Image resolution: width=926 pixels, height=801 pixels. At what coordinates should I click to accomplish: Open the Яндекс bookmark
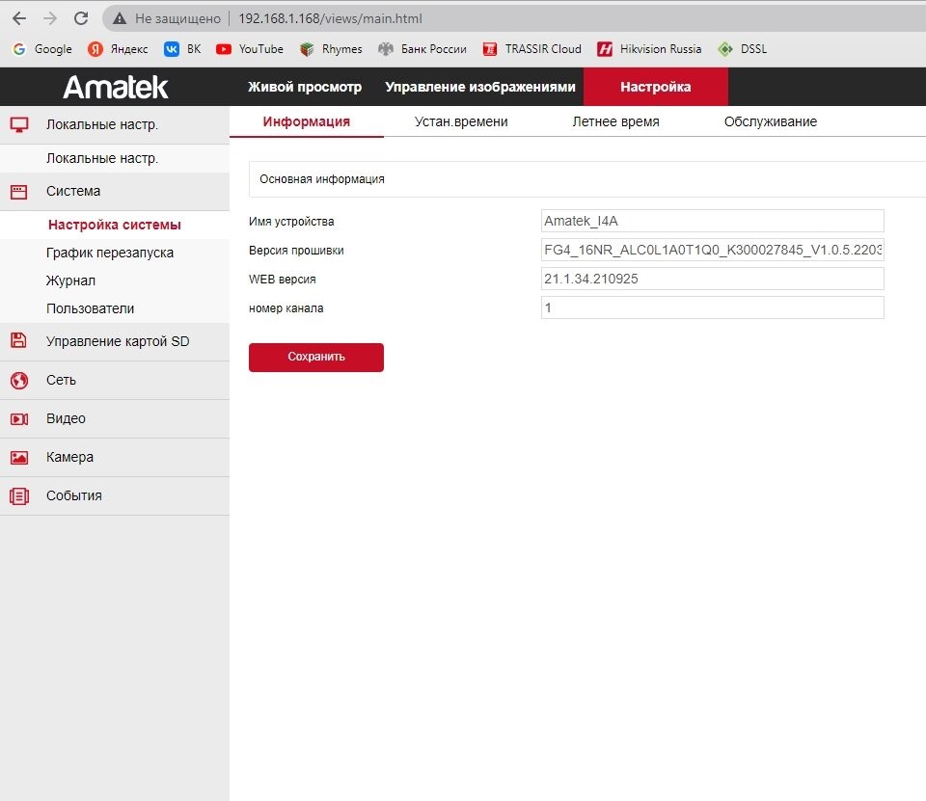tap(118, 49)
